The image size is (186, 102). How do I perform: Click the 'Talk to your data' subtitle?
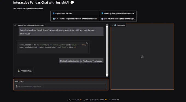pos(28,8)
